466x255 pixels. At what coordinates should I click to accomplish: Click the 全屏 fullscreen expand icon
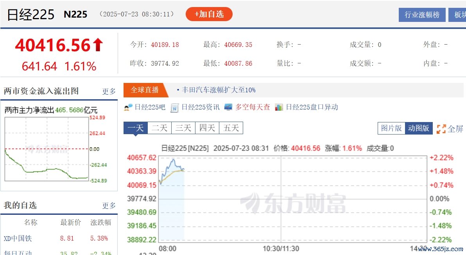click(441, 129)
